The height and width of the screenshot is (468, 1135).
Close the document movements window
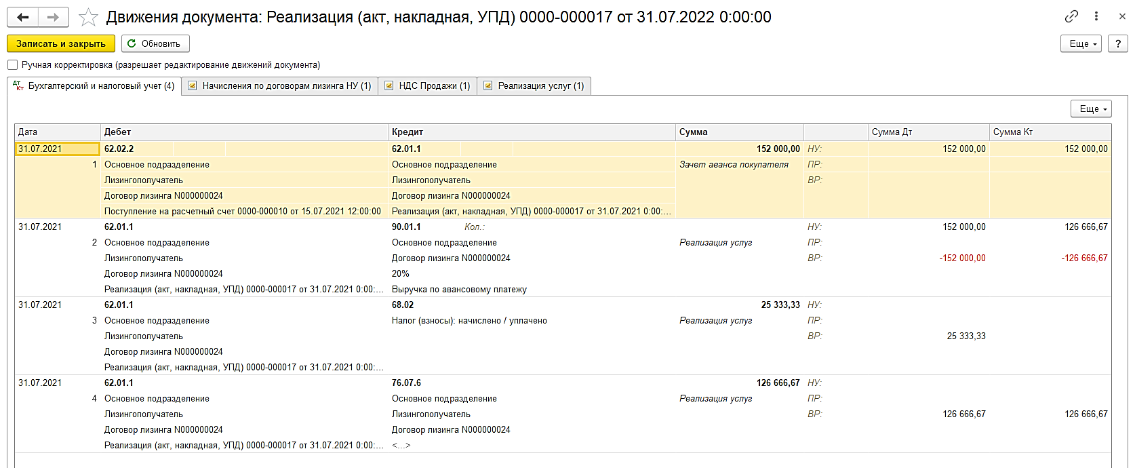pos(1122,16)
